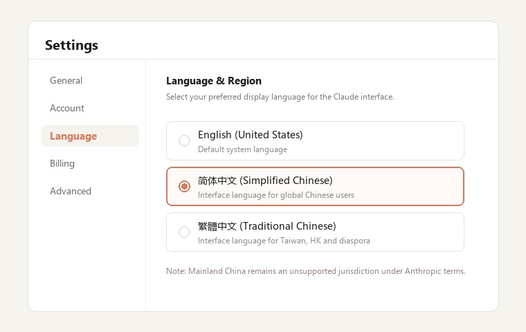
Task: Click the '繁體中文 (Traditional Chinese)' option title
Action: point(266,226)
